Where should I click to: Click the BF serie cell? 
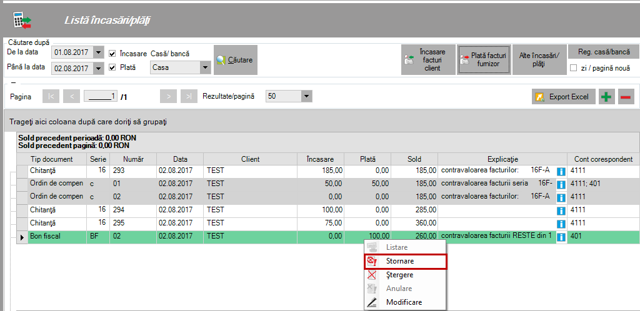(x=98, y=236)
